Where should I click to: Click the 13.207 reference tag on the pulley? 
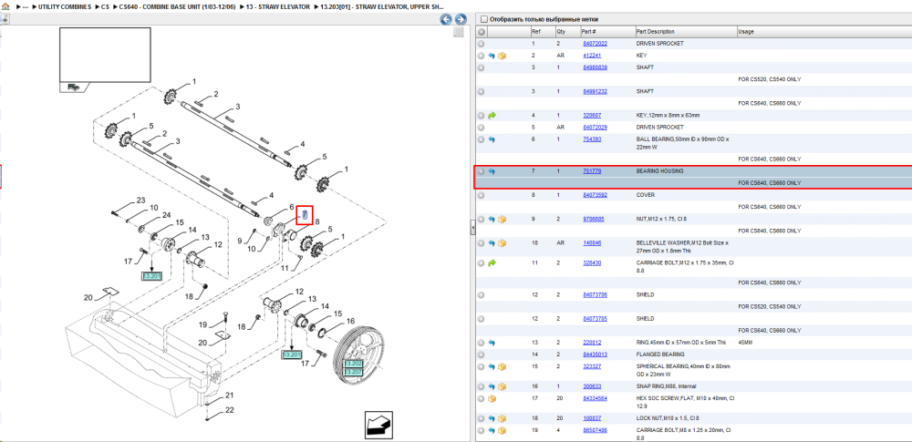354,372
